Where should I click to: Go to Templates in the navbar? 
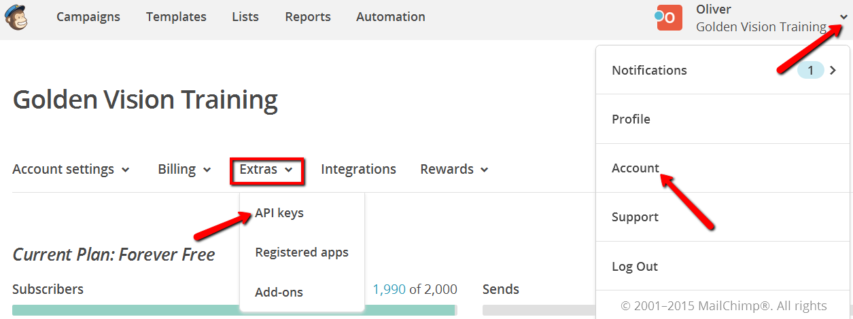[176, 17]
